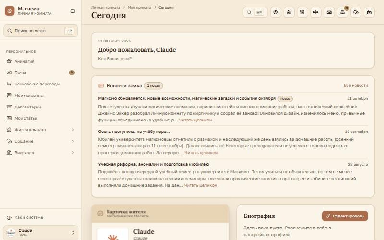Expand the Жилая комната submenu chevron

pyautogui.click(x=73, y=130)
